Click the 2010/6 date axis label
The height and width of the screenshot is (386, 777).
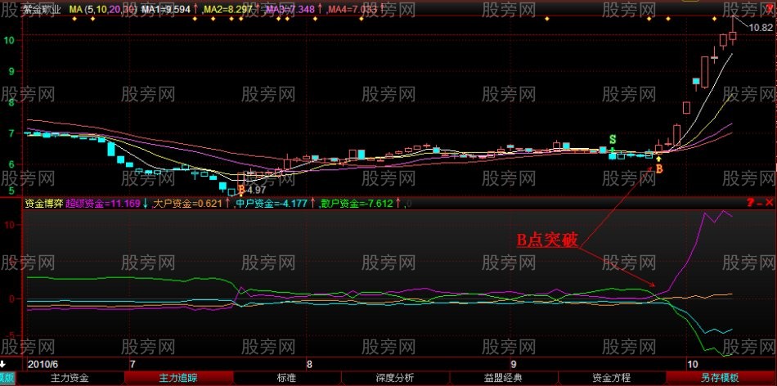click(42, 364)
